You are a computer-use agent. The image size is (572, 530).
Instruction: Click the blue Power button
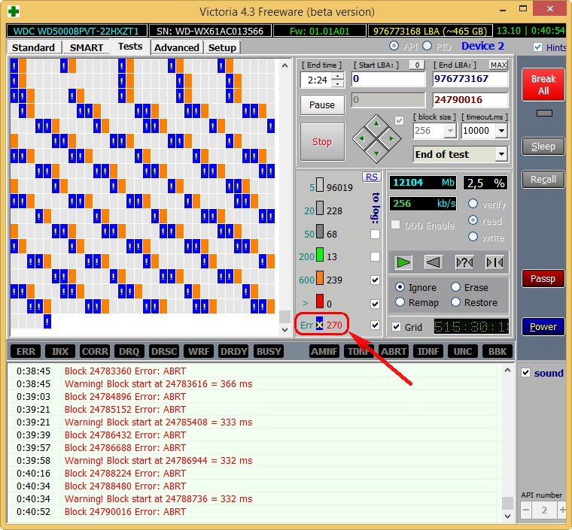(543, 327)
